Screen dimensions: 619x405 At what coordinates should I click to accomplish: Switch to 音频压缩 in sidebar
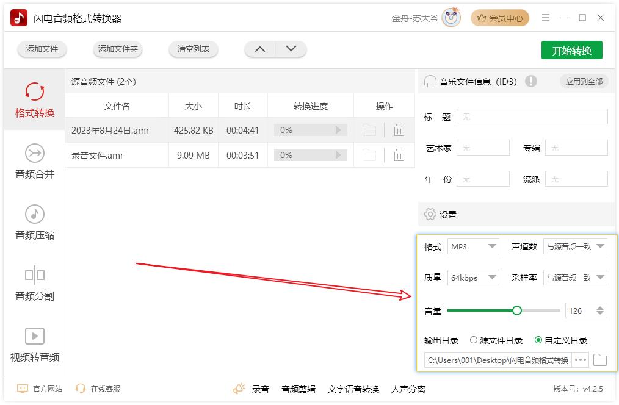(x=35, y=222)
